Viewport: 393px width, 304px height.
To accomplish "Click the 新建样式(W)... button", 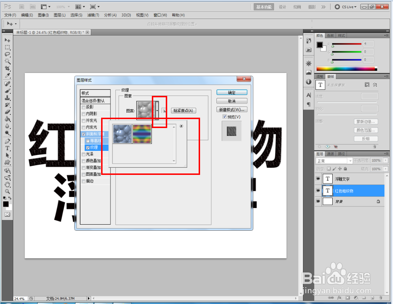I will pos(232,109).
